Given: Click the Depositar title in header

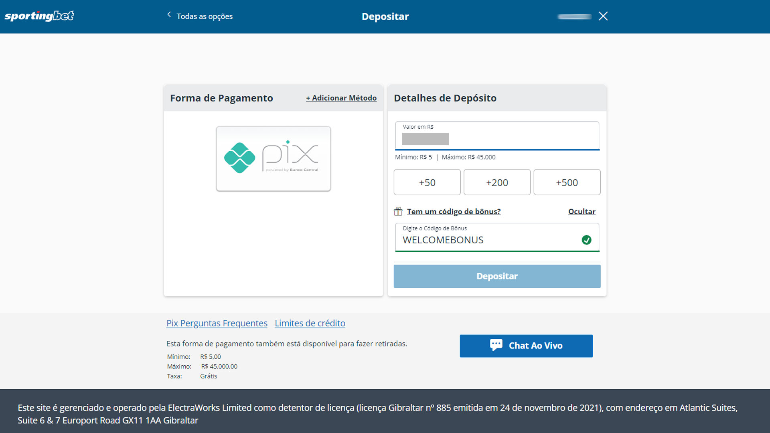Looking at the screenshot, I should (x=385, y=16).
